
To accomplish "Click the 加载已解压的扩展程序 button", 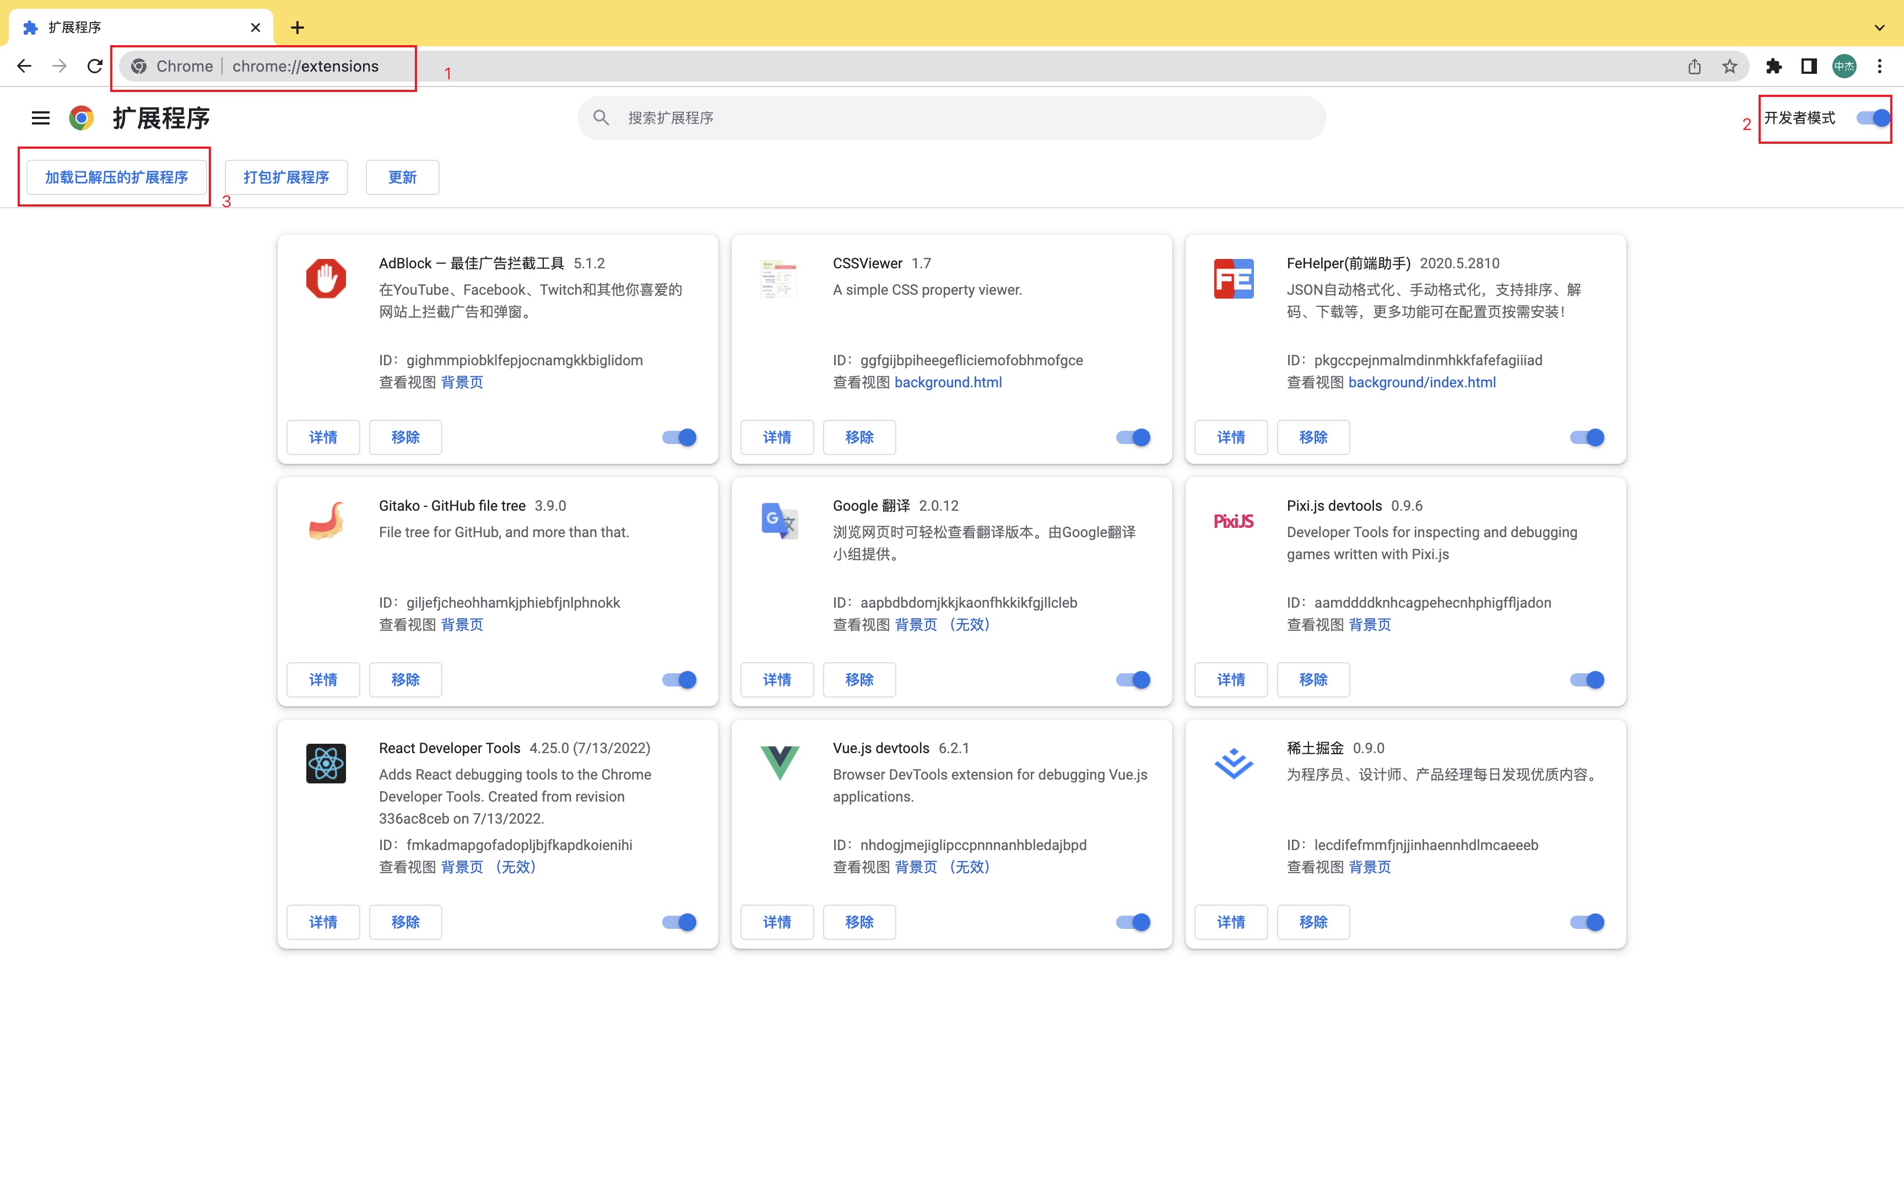I will [x=116, y=177].
